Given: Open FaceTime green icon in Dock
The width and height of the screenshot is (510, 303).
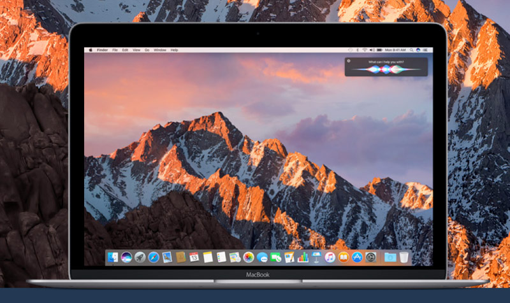Looking at the screenshot, I should [276, 258].
